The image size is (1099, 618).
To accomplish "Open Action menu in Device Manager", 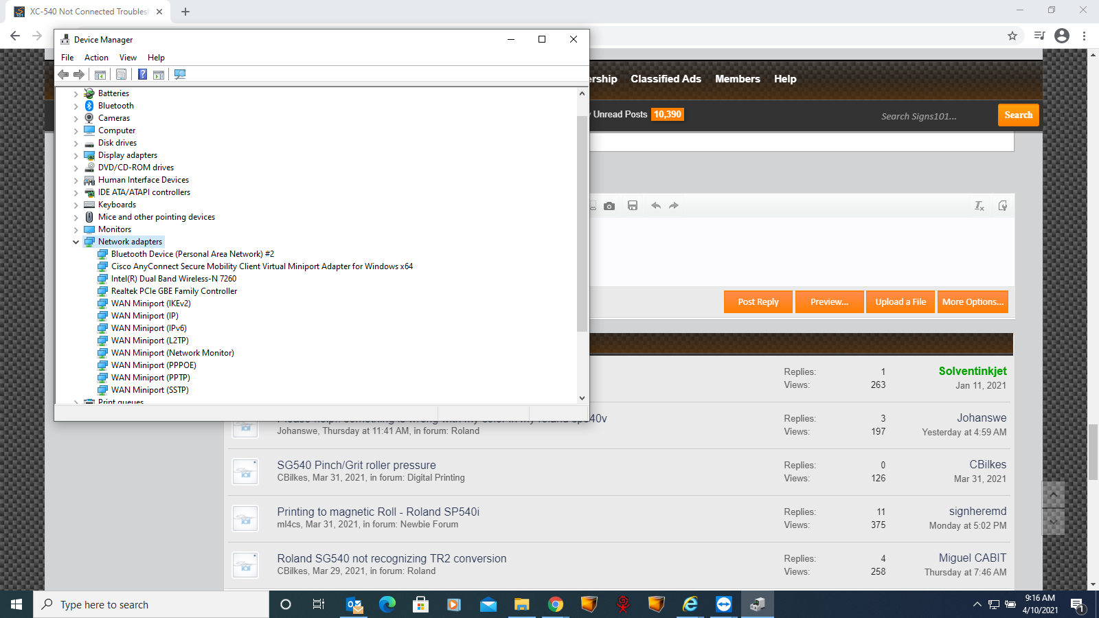I will click(96, 58).
